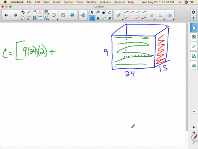Open Spotlight search in the menu bar
The width and height of the screenshot is (198, 149).
point(180,2)
